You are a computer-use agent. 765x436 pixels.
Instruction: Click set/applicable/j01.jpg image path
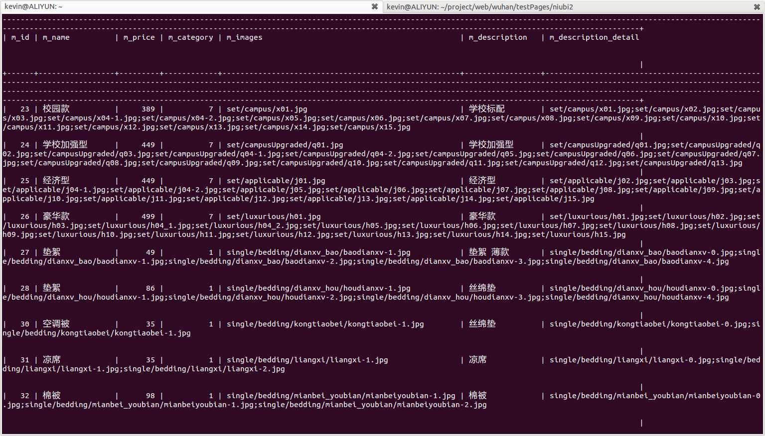276,181
